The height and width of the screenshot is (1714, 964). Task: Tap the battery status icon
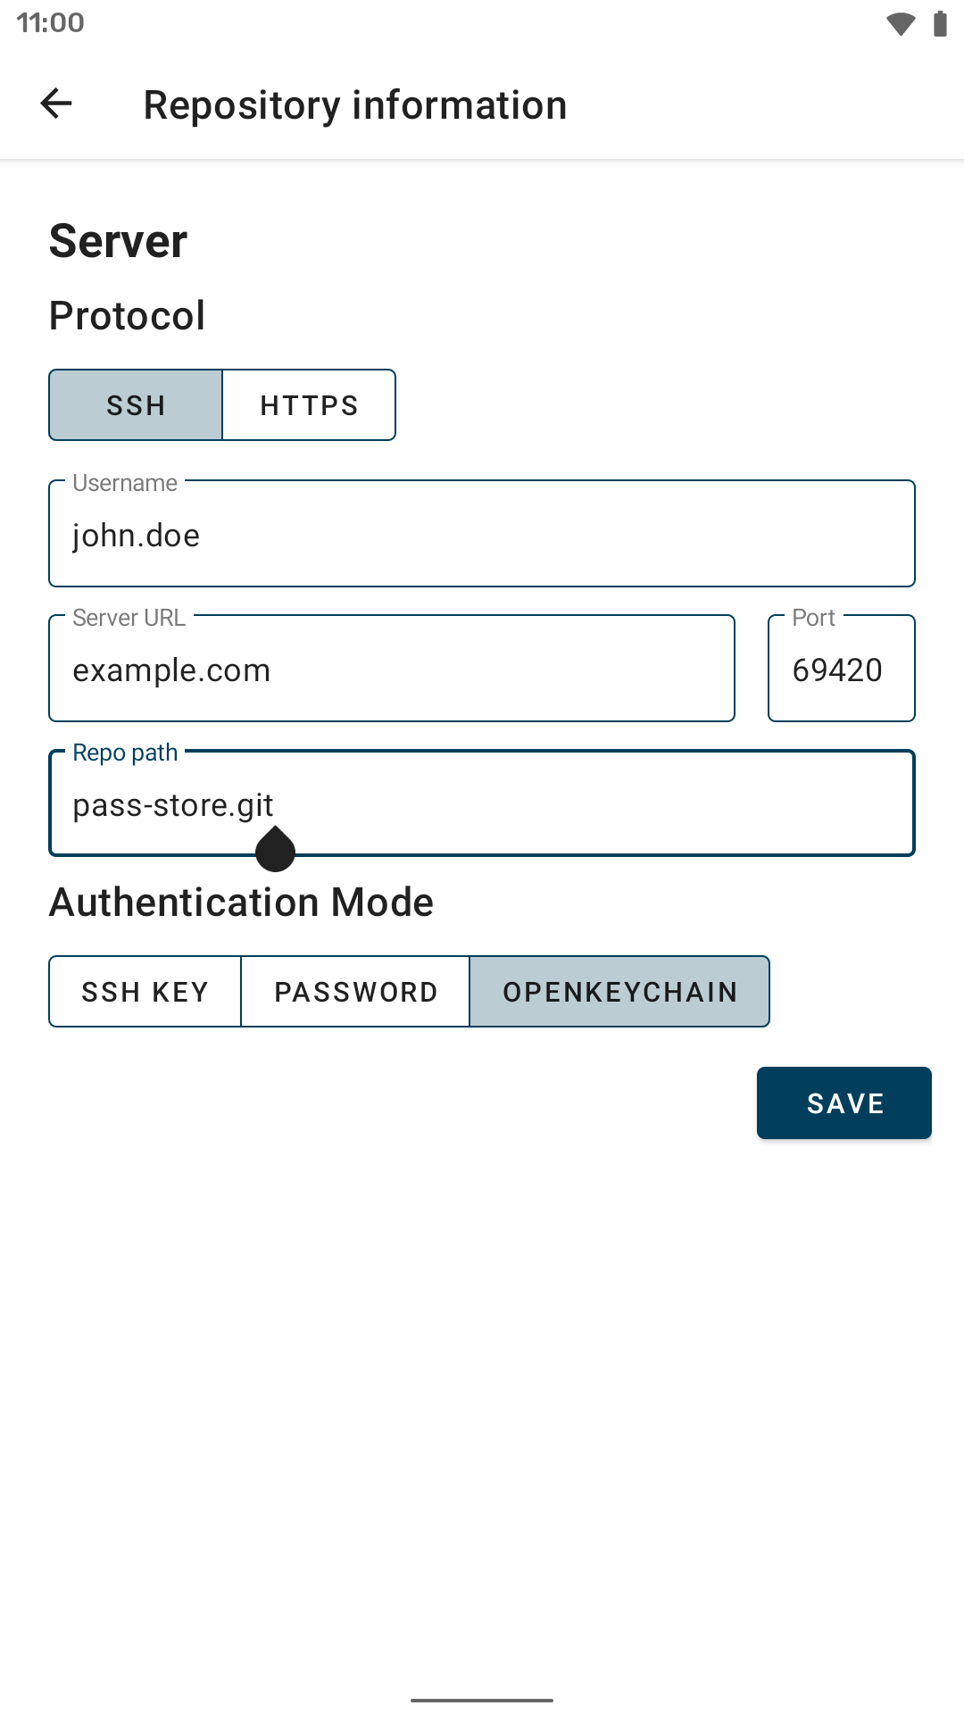(x=939, y=23)
